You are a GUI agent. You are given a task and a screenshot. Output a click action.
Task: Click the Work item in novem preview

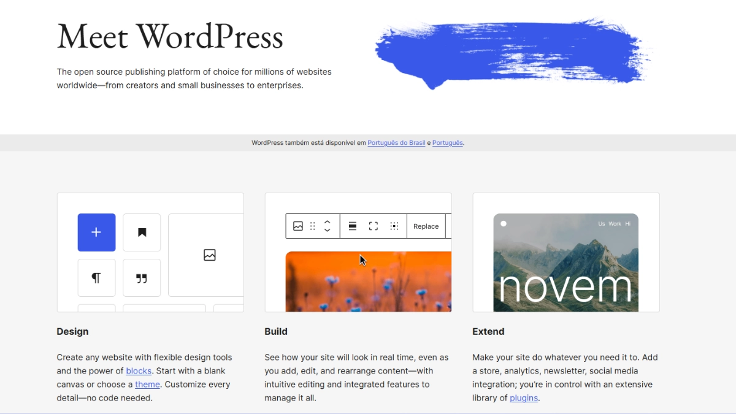click(615, 224)
